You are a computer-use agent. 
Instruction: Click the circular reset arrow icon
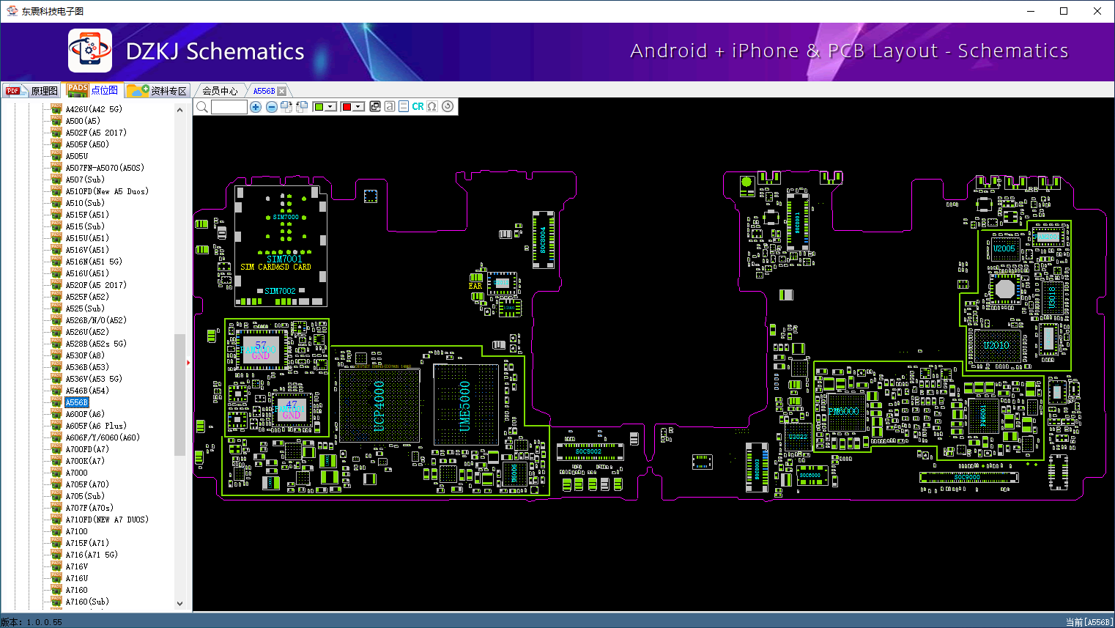point(448,106)
